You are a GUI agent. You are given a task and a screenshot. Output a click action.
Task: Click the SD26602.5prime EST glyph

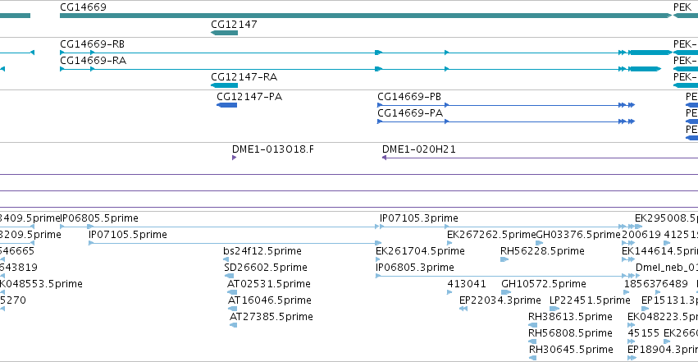(x=230, y=276)
